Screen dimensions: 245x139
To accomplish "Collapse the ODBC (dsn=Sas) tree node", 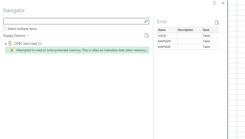I will pyautogui.click(x=6, y=44).
